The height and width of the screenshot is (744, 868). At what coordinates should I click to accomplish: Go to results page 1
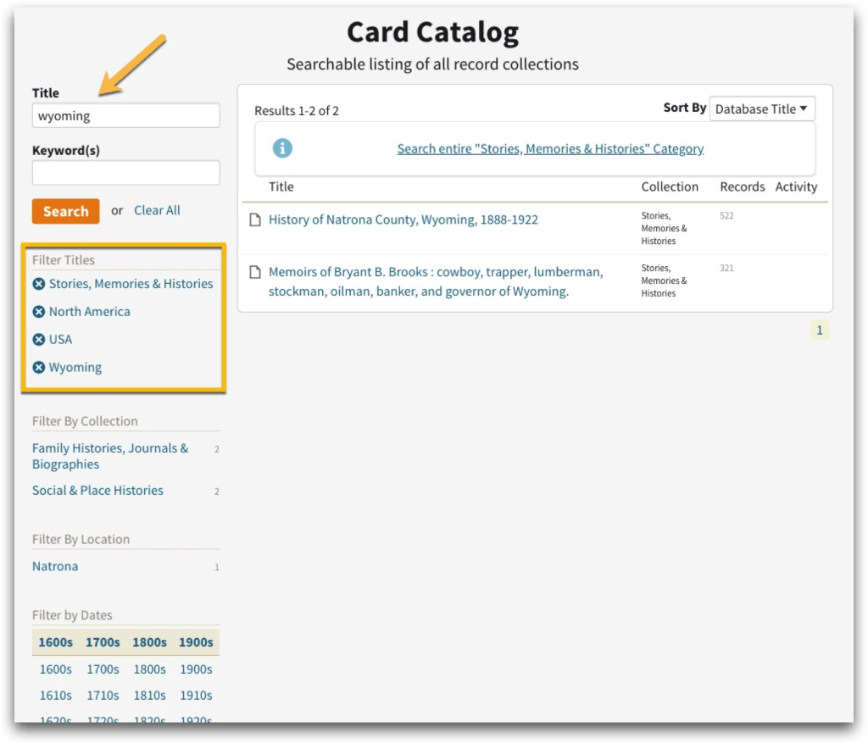(x=819, y=330)
